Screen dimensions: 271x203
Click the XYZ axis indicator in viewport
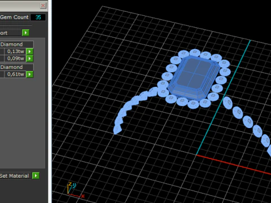(x=76, y=190)
